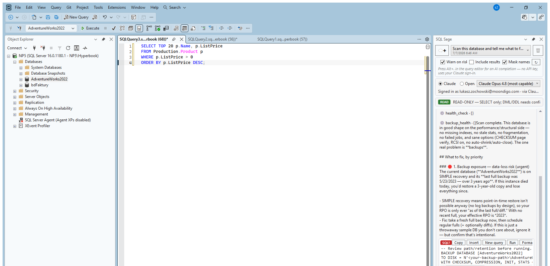Toggle the Warn on risk checkbox
Viewport: 550px width, 266px height.
coord(443,62)
